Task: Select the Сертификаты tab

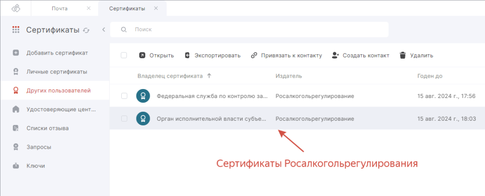Action: click(127, 9)
